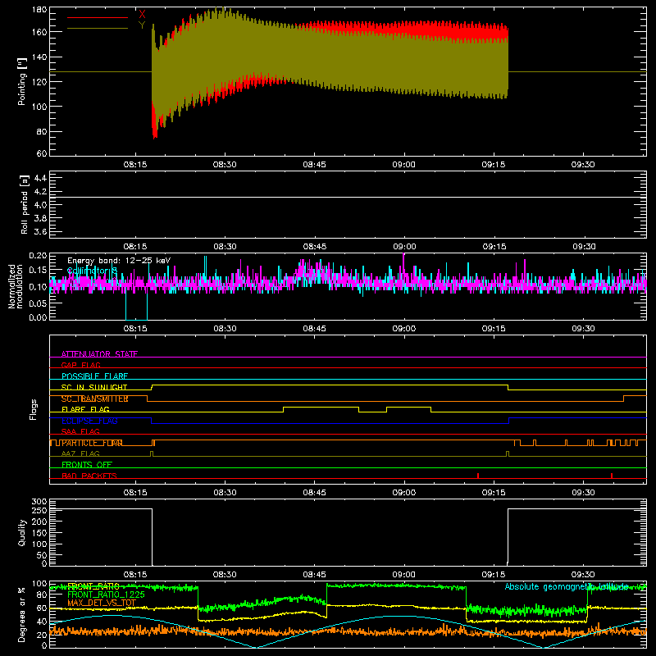The image size is (656, 656).
Task: Click 09:30 tick label under Flags plot
Action: 583,493
